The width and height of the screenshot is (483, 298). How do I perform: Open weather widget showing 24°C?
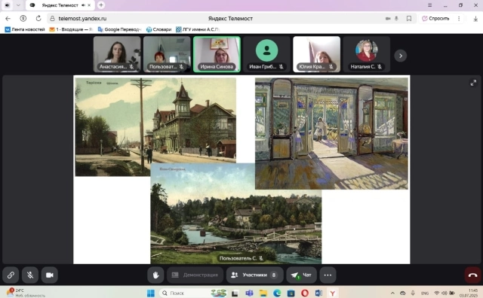25,293
